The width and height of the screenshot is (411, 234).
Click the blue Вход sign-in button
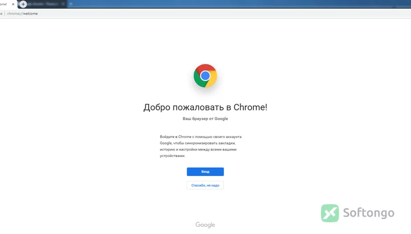click(x=205, y=172)
